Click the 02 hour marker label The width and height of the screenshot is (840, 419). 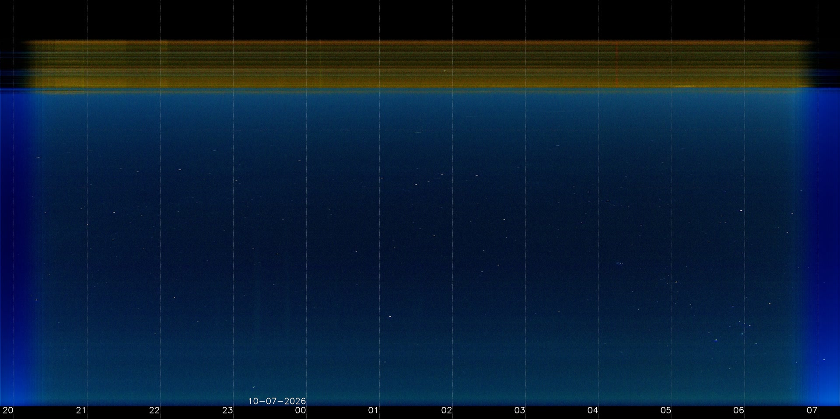click(446, 410)
